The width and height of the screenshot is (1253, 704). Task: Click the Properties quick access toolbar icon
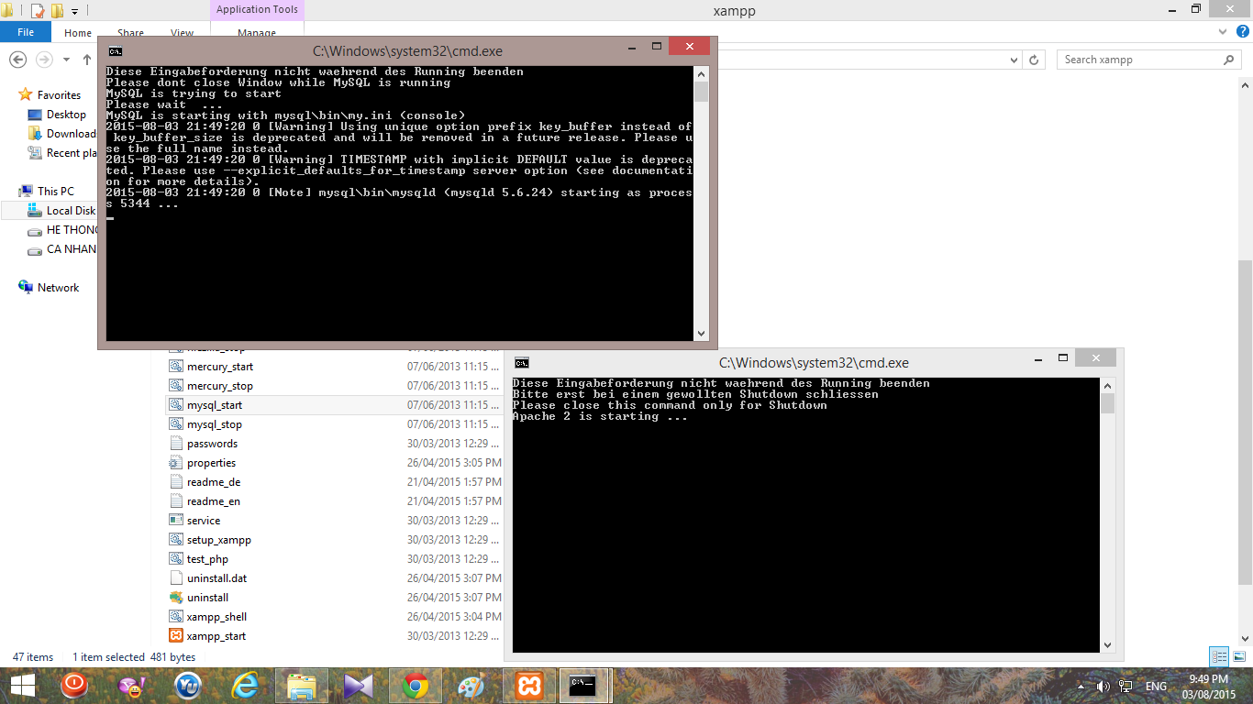tap(38, 11)
